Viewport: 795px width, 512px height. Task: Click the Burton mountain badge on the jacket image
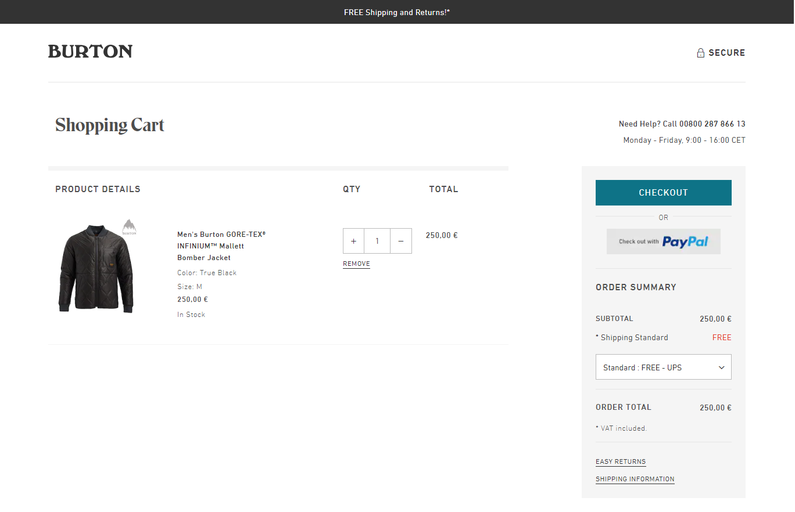[x=129, y=227]
